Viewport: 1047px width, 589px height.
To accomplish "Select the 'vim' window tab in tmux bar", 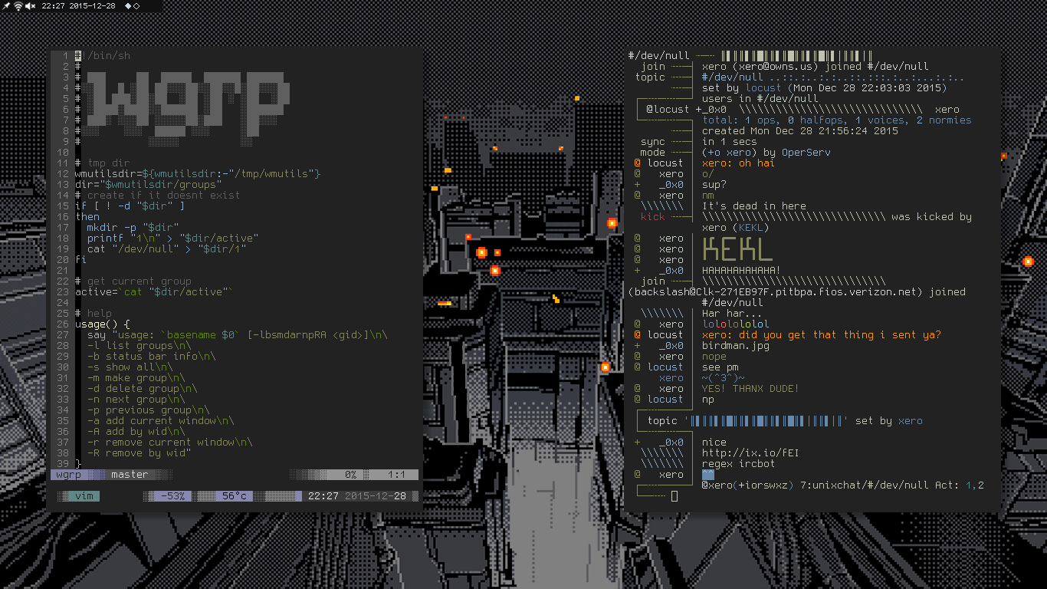I will [84, 496].
